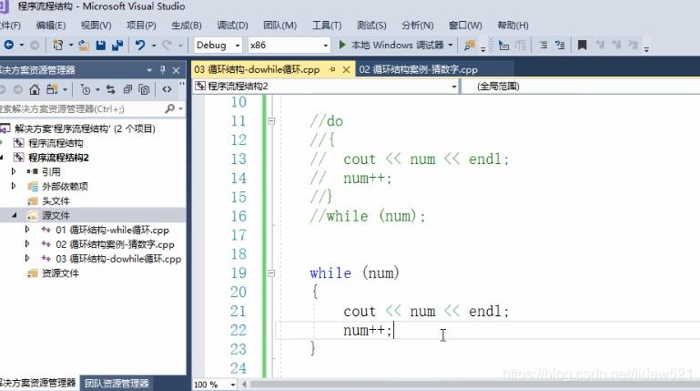This screenshot has width=700, height=391.
Task: Click the View Code icon in Solution Explorer
Action: coord(167,89)
